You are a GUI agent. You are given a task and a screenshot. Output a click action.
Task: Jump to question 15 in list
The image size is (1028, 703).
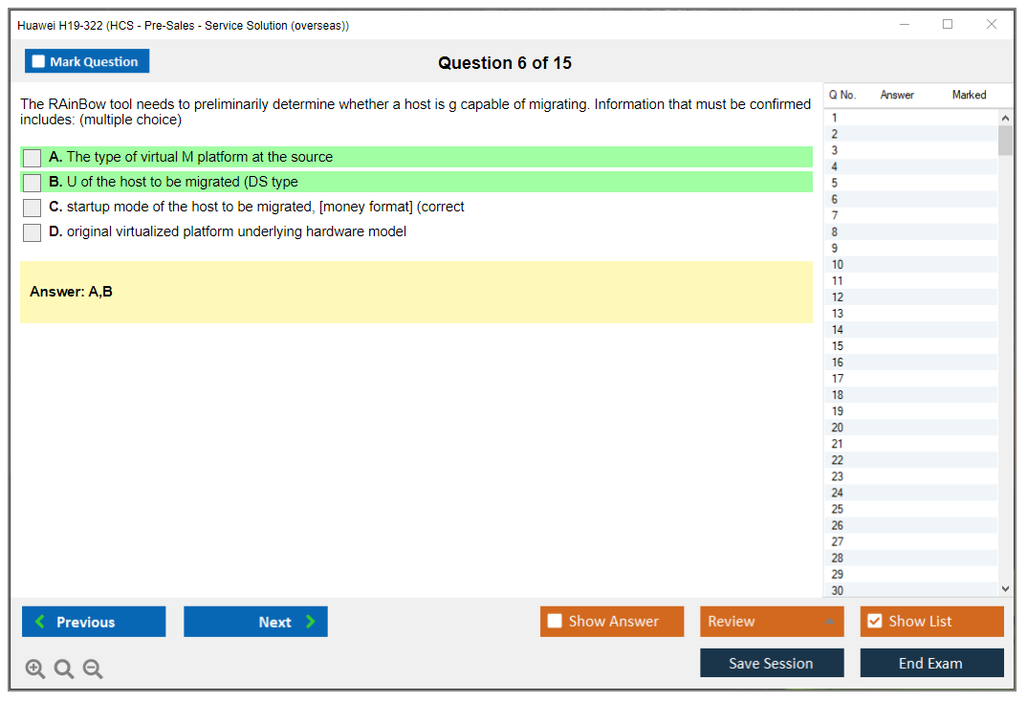pyautogui.click(x=838, y=346)
